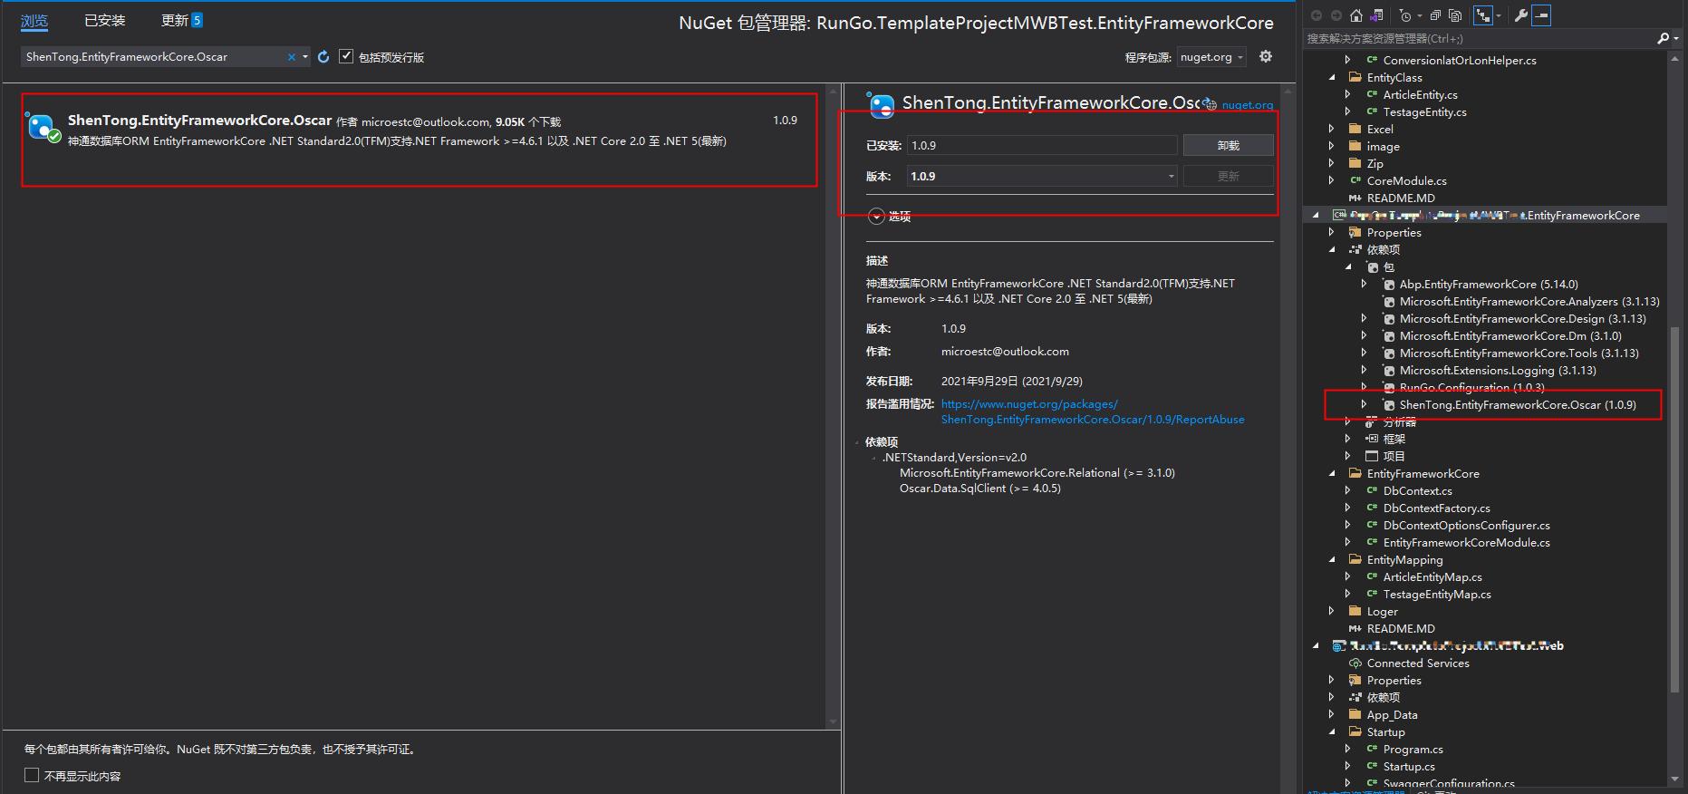The height and width of the screenshot is (794, 1688).
Task: Click the installed version 1.0.9 field
Action: pos(1042,145)
